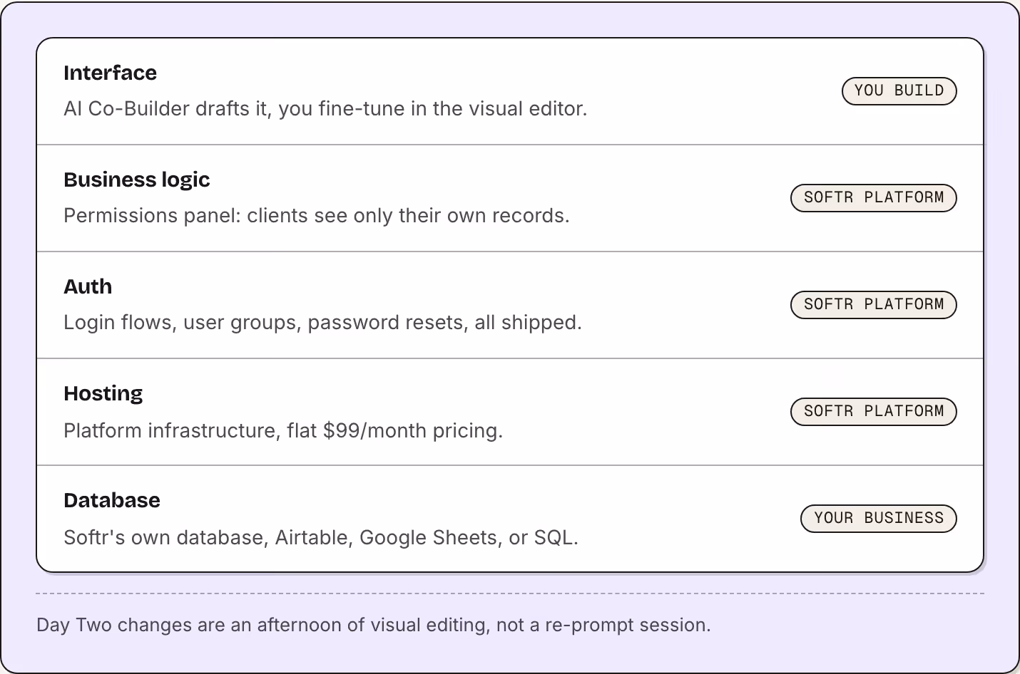Select the "Platform infrastructure, flat $99/month pricing" text
This screenshot has width=1020, height=674.
tap(283, 430)
